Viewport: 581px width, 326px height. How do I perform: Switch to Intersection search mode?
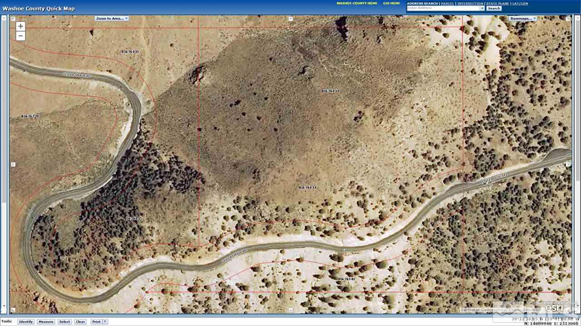coord(470,3)
